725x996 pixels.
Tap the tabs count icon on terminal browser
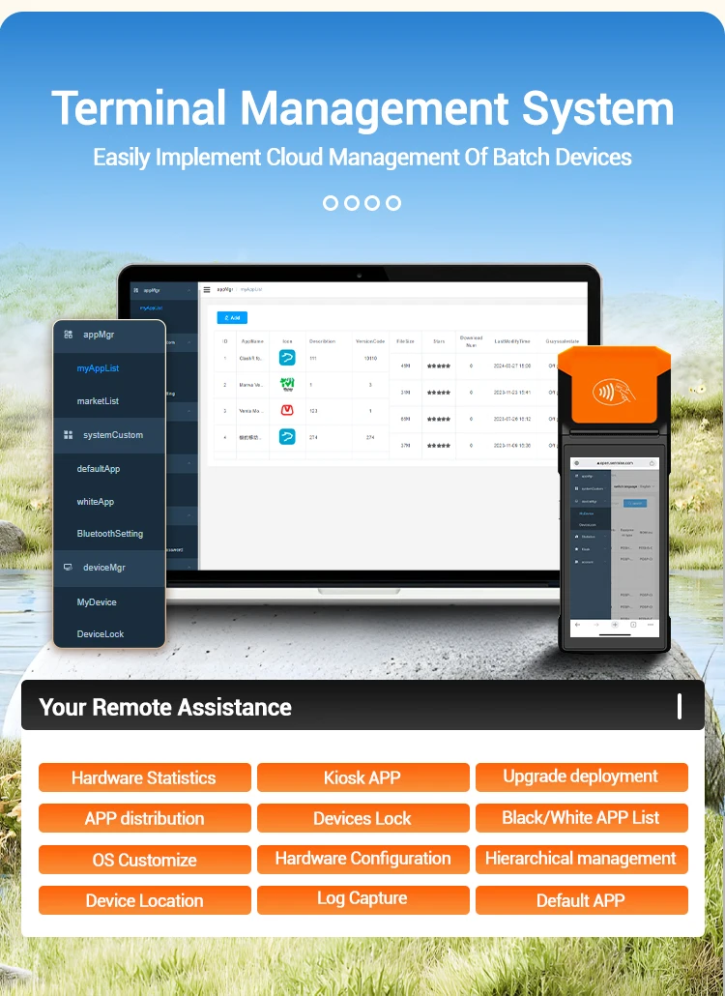coord(633,625)
